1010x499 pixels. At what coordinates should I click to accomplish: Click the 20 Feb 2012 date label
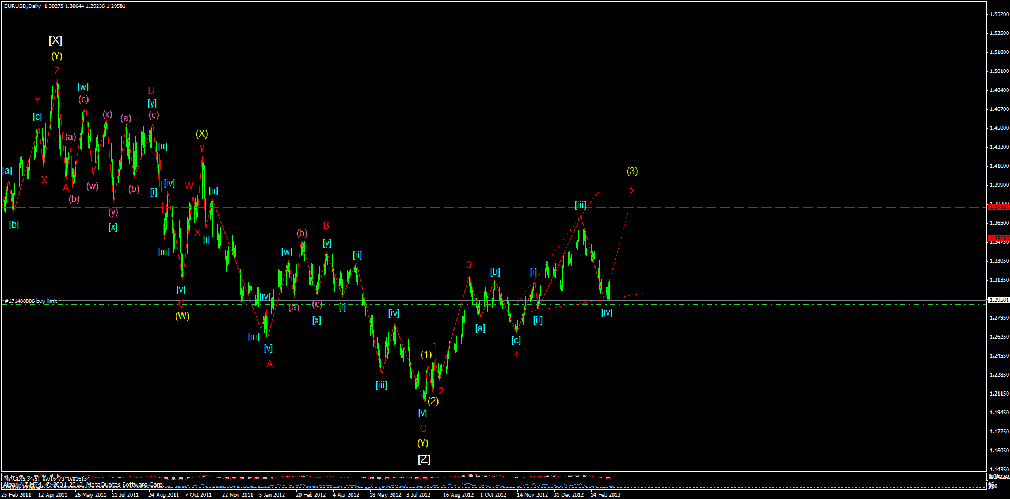click(x=311, y=495)
